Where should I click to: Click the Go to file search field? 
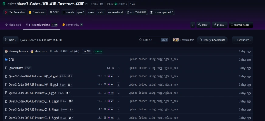153,40
